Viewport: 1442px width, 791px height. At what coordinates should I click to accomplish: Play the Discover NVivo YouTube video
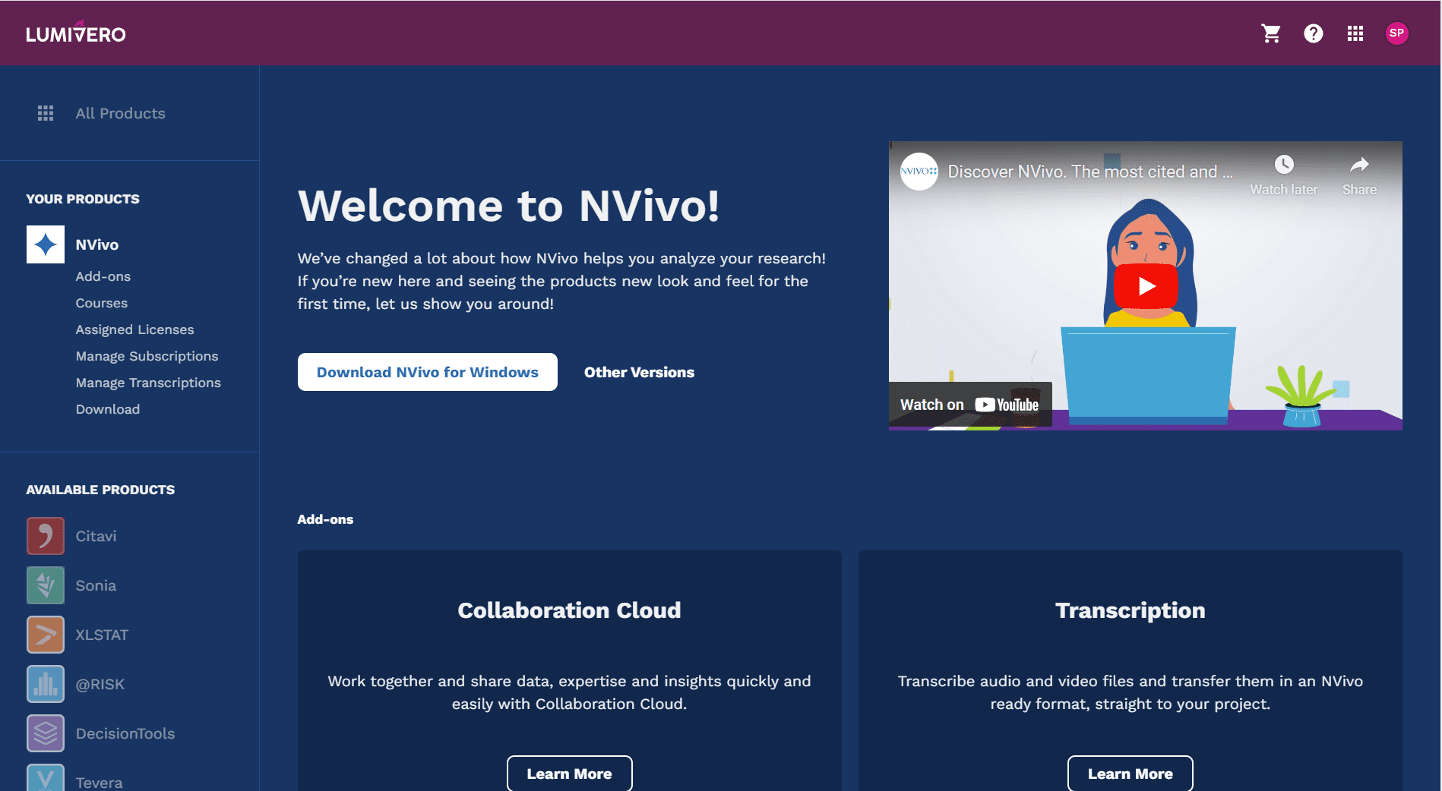click(x=1146, y=286)
